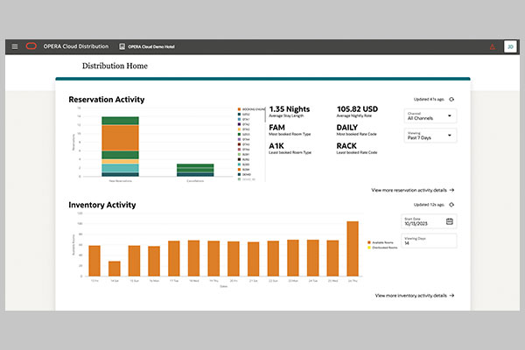Screen dimensions: 525x350
Task: Open the red alert triangle notification
Action: tap(492, 46)
